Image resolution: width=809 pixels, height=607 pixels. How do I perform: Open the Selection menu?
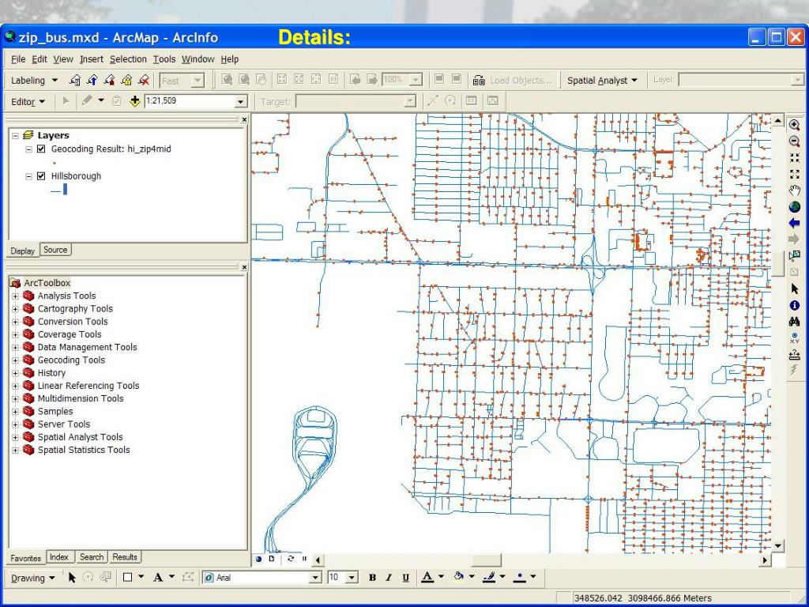(x=128, y=59)
